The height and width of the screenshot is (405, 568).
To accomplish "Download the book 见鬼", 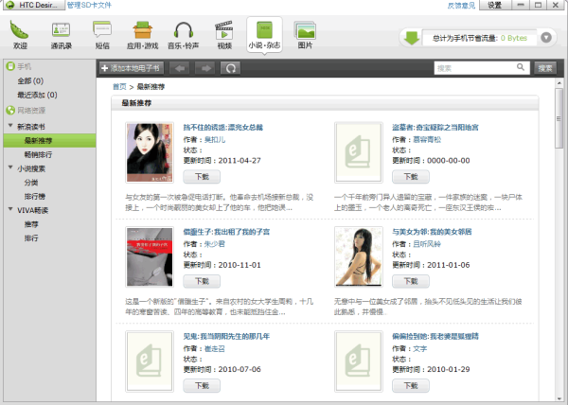I will 202,385.
